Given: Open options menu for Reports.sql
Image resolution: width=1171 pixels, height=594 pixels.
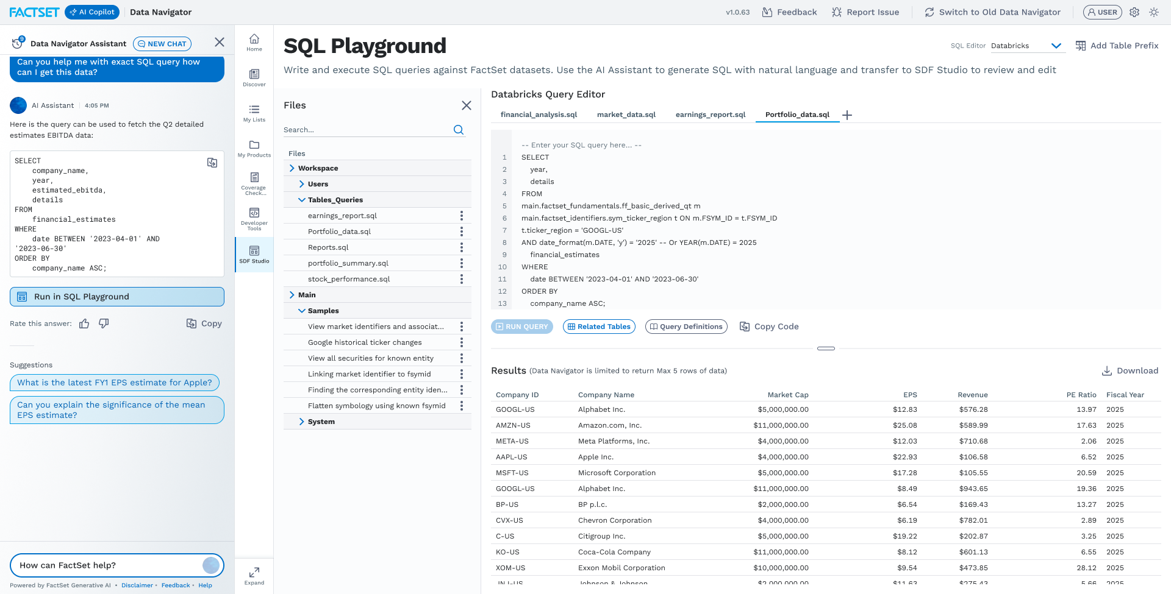Looking at the screenshot, I should coord(462,247).
